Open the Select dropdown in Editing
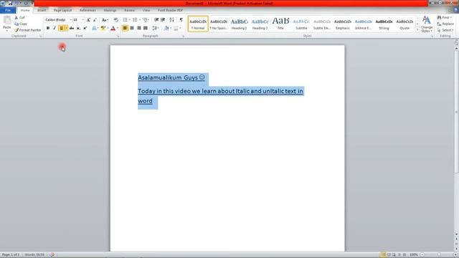This screenshot has height=258, width=459. (x=445, y=30)
